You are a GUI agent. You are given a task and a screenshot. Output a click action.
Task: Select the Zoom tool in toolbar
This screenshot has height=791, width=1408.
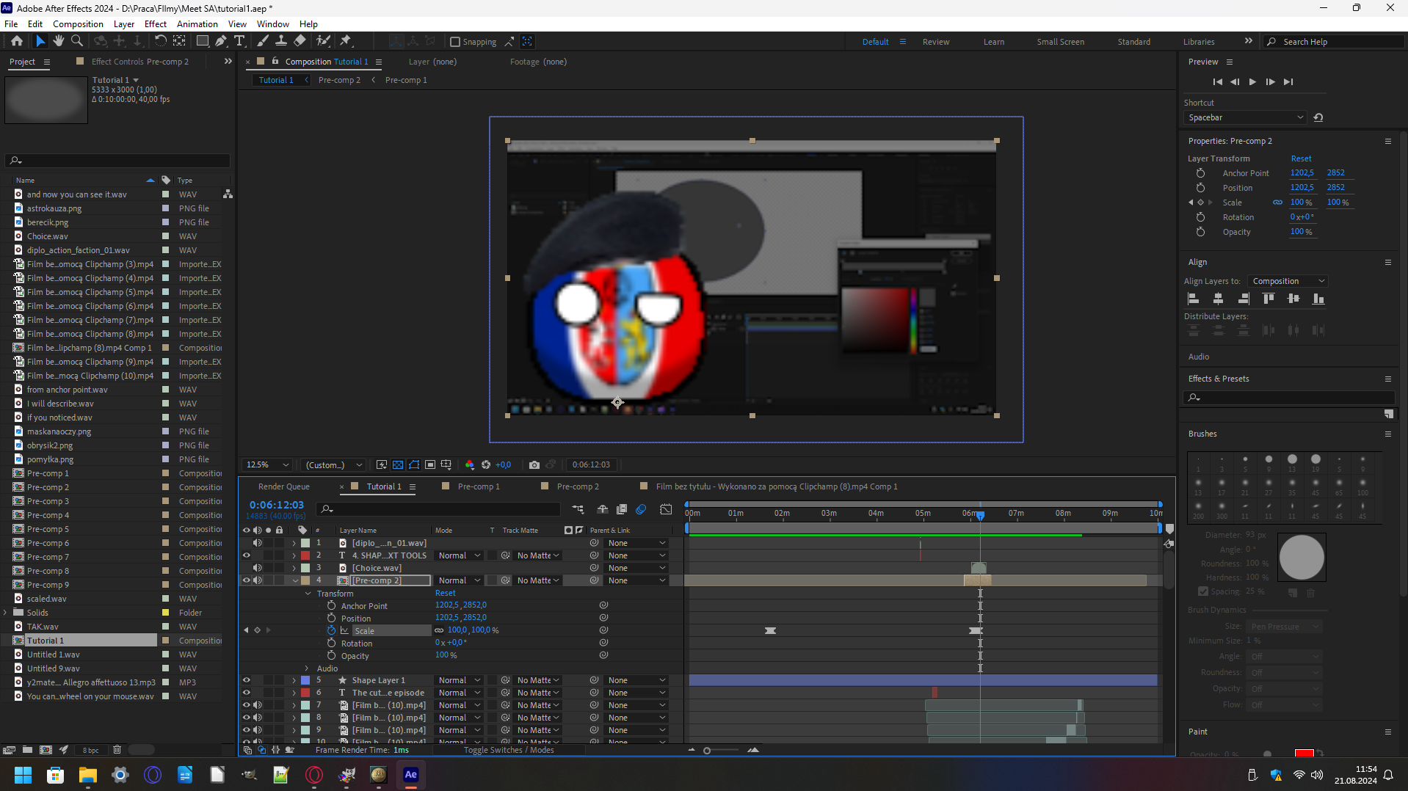77,41
